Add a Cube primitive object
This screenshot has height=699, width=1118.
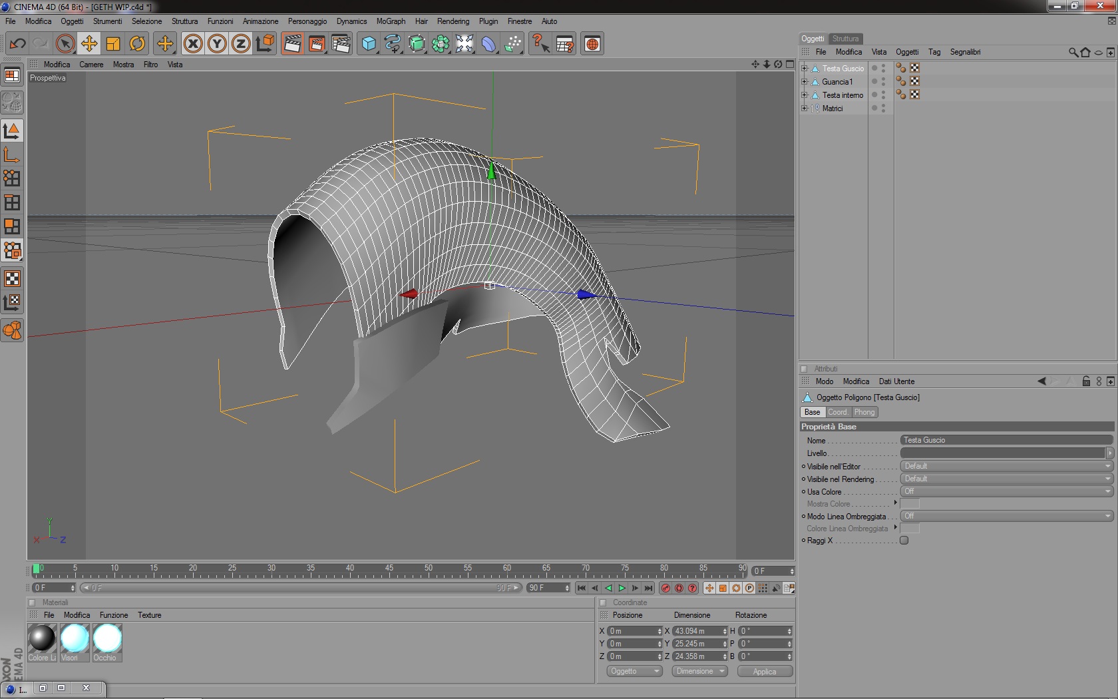click(369, 44)
